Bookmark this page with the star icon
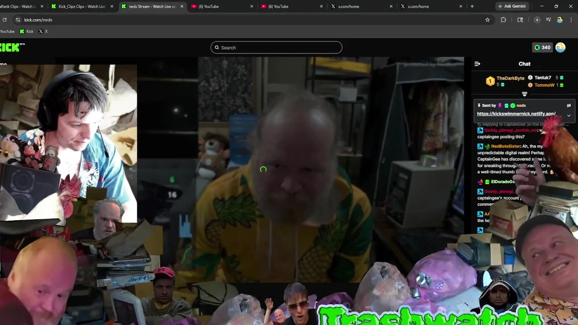Screen dimensions: 578x325 tap(487, 20)
